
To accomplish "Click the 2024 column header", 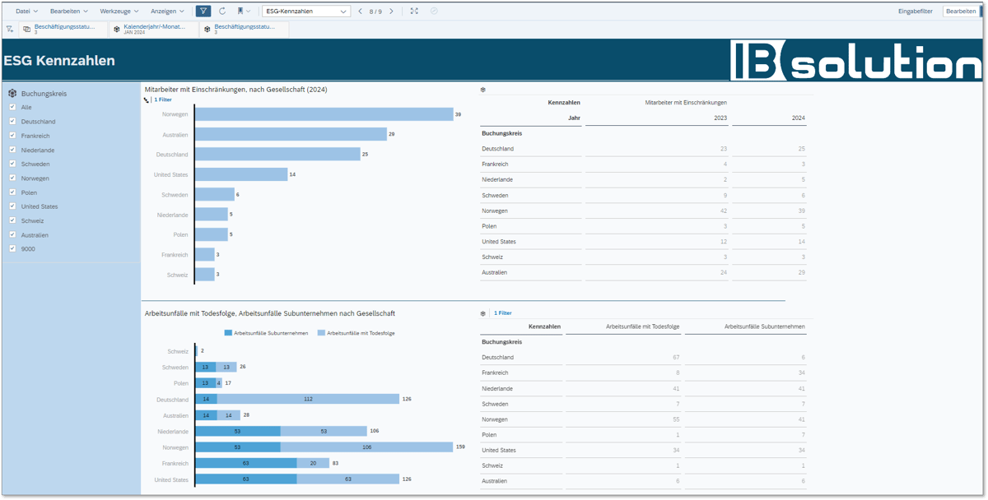I will tap(798, 118).
